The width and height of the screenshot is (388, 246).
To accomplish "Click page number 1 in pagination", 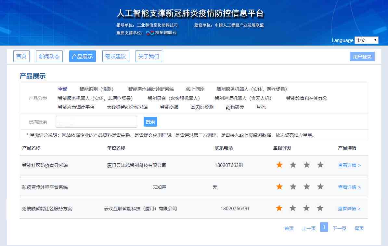I will 324,227.
